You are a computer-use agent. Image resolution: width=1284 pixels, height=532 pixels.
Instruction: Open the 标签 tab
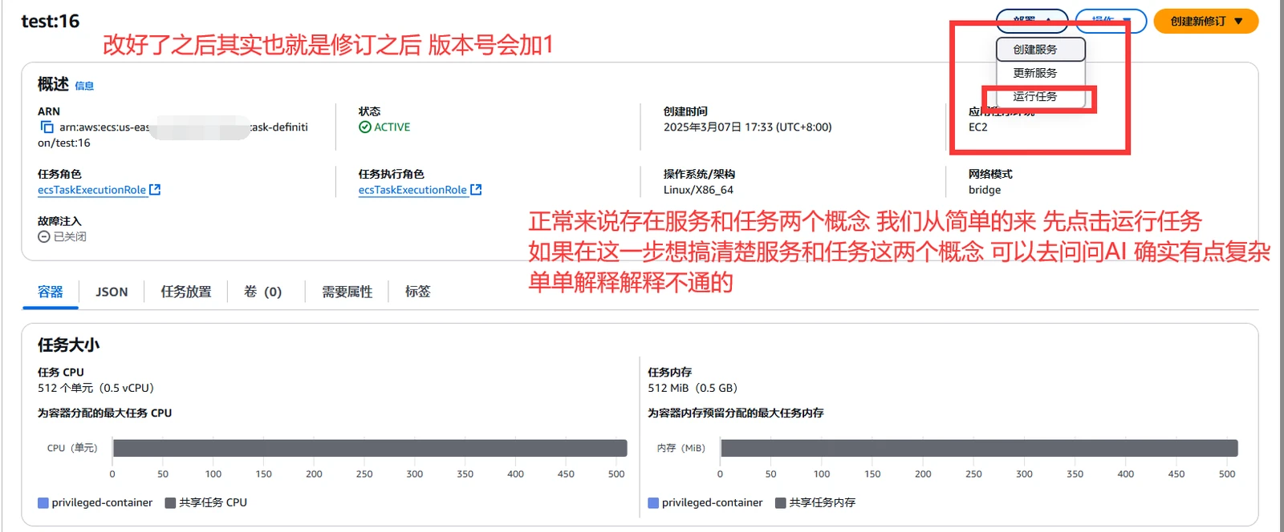(418, 292)
